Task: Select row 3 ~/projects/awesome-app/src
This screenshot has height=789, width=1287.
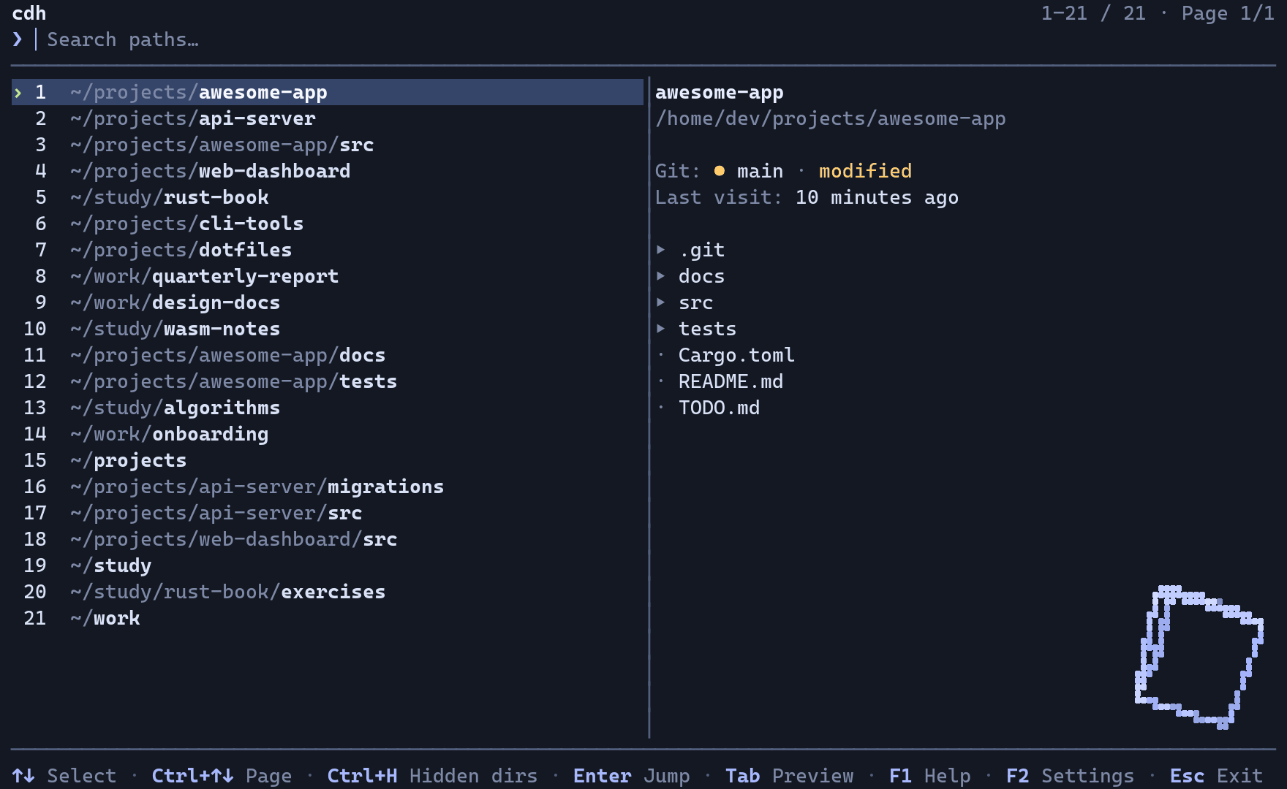Action: [328, 145]
